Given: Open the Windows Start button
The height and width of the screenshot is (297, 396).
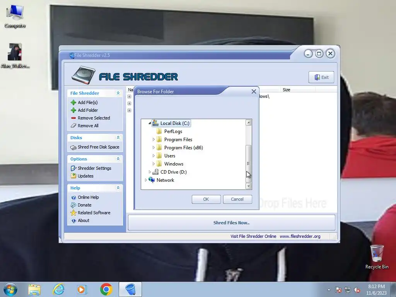Looking at the screenshot, I should pos(10,289).
